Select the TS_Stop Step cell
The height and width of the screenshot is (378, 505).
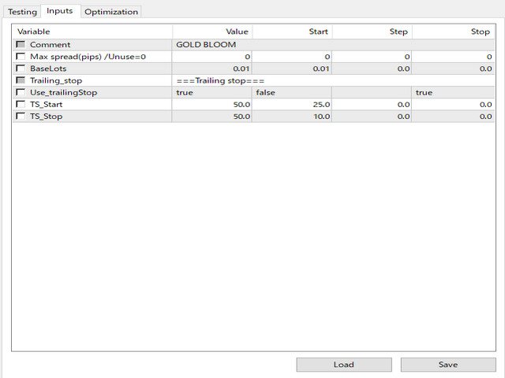pyautogui.click(x=372, y=117)
